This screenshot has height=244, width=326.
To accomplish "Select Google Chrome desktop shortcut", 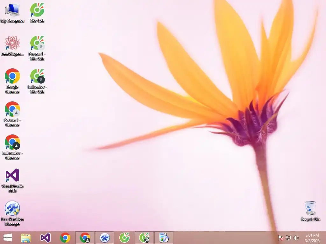I will click(12, 81).
